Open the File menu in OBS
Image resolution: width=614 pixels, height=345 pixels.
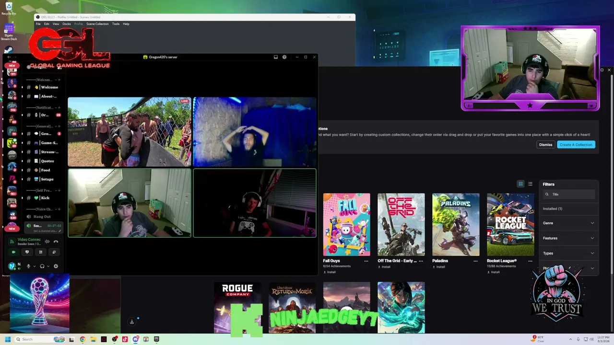pyautogui.click(x=38, y=24)
